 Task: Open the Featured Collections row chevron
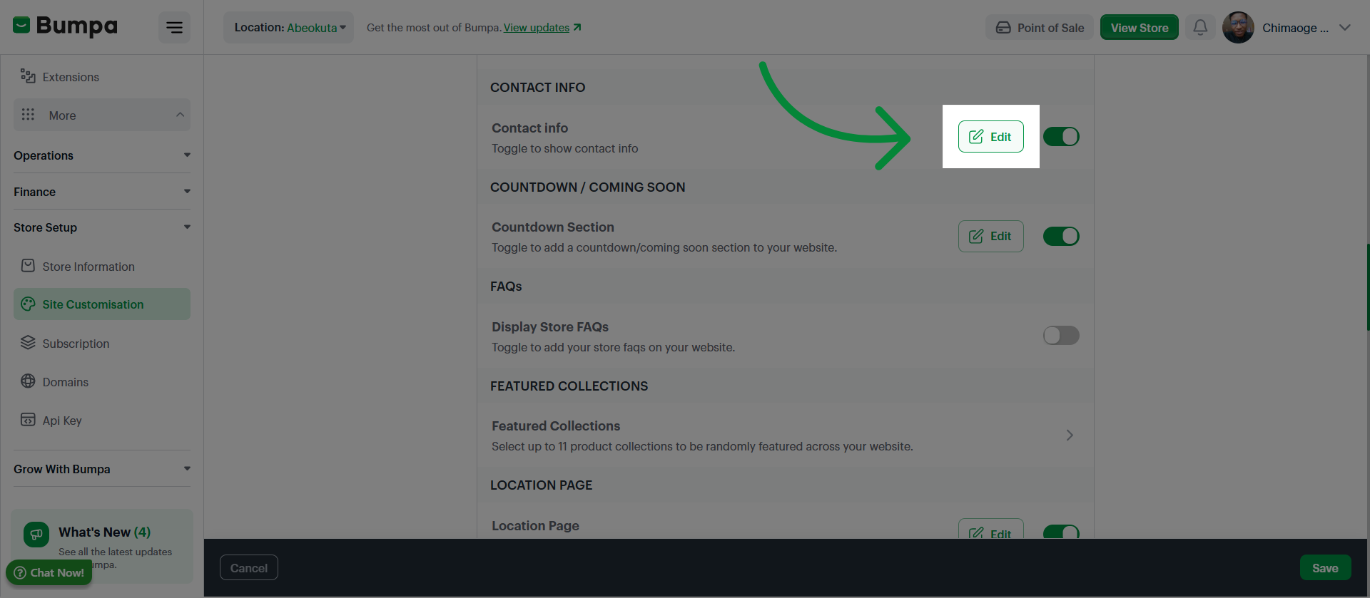pyautogui.click(x=1070, y=435)
